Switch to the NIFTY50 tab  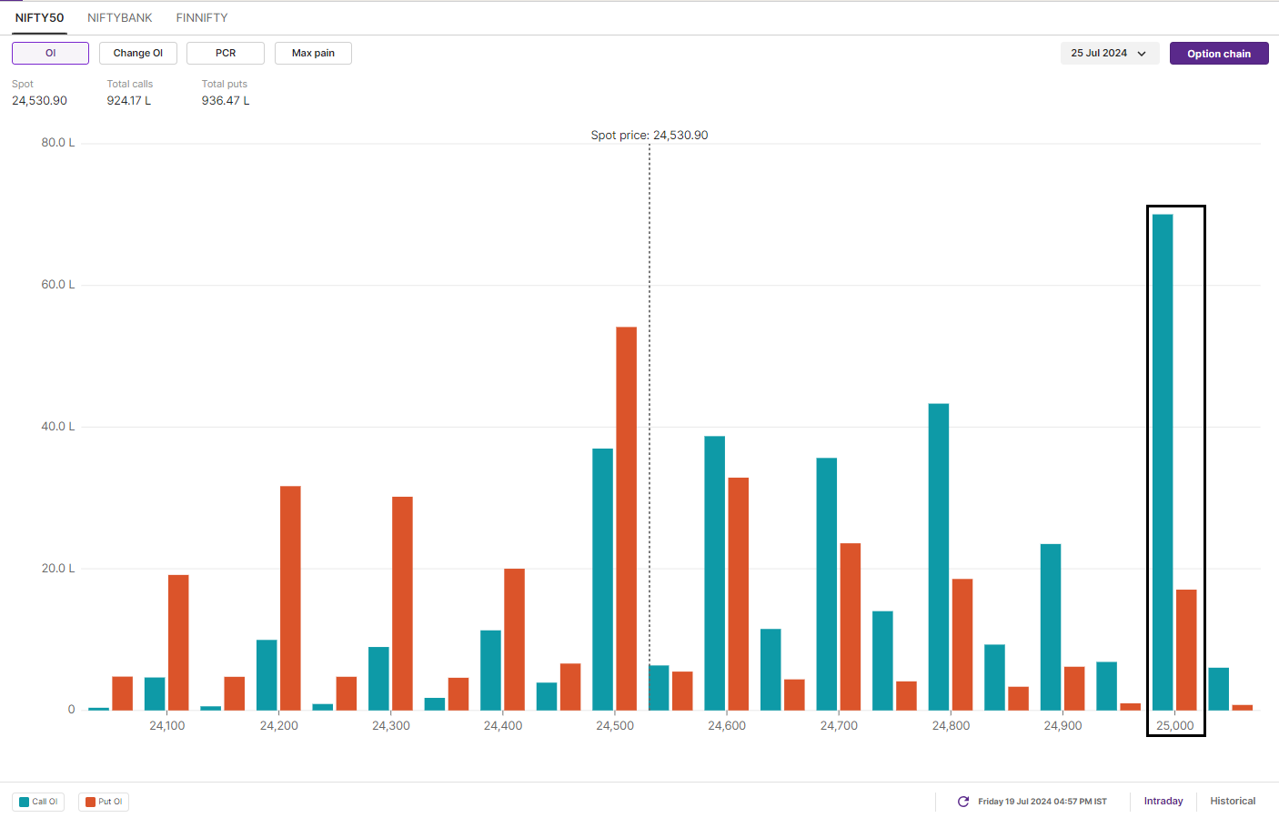click(x=39, y=17)
